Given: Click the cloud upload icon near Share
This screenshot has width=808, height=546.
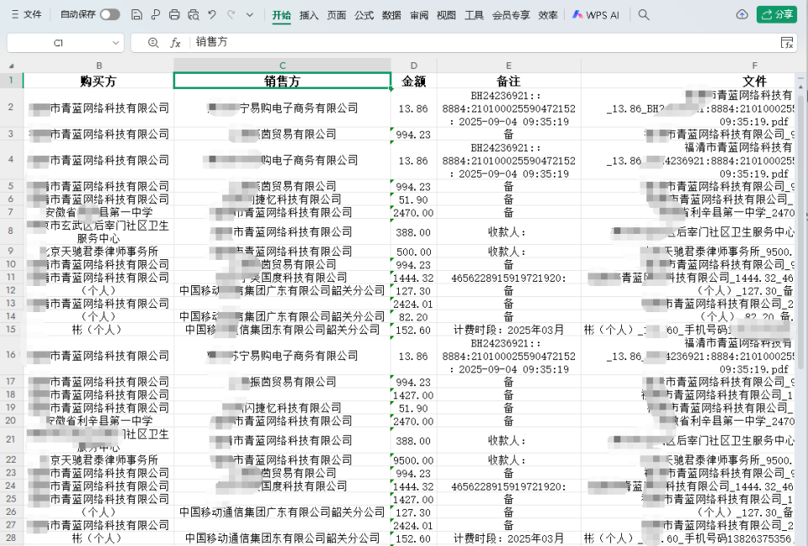Looking at the screenshot, I should tap(742, 14).
